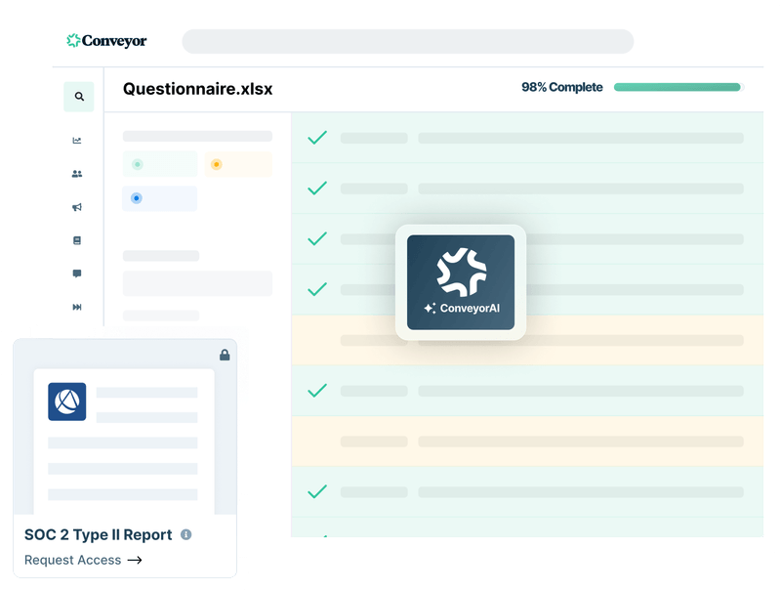Open announcements via the megaphone icon
This screenshot has width=781, height=590.
point(78,206)
